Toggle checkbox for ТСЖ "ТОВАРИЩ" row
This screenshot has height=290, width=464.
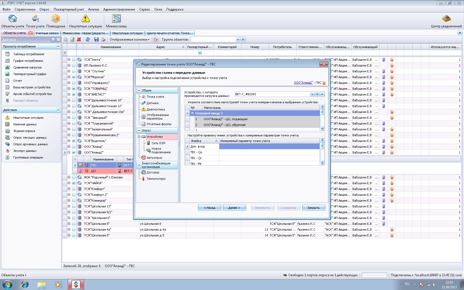(74, 89)
